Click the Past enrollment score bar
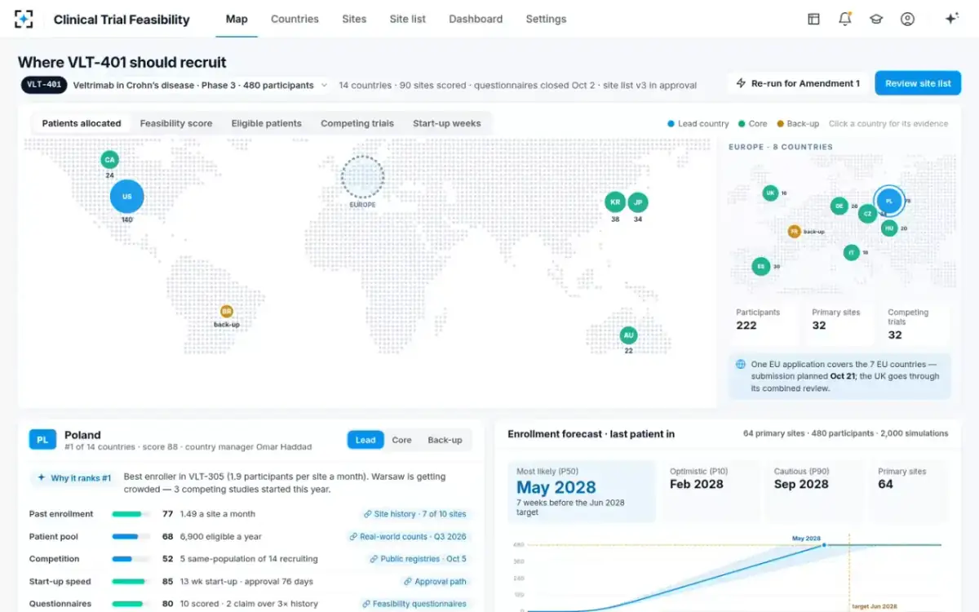 131,514
